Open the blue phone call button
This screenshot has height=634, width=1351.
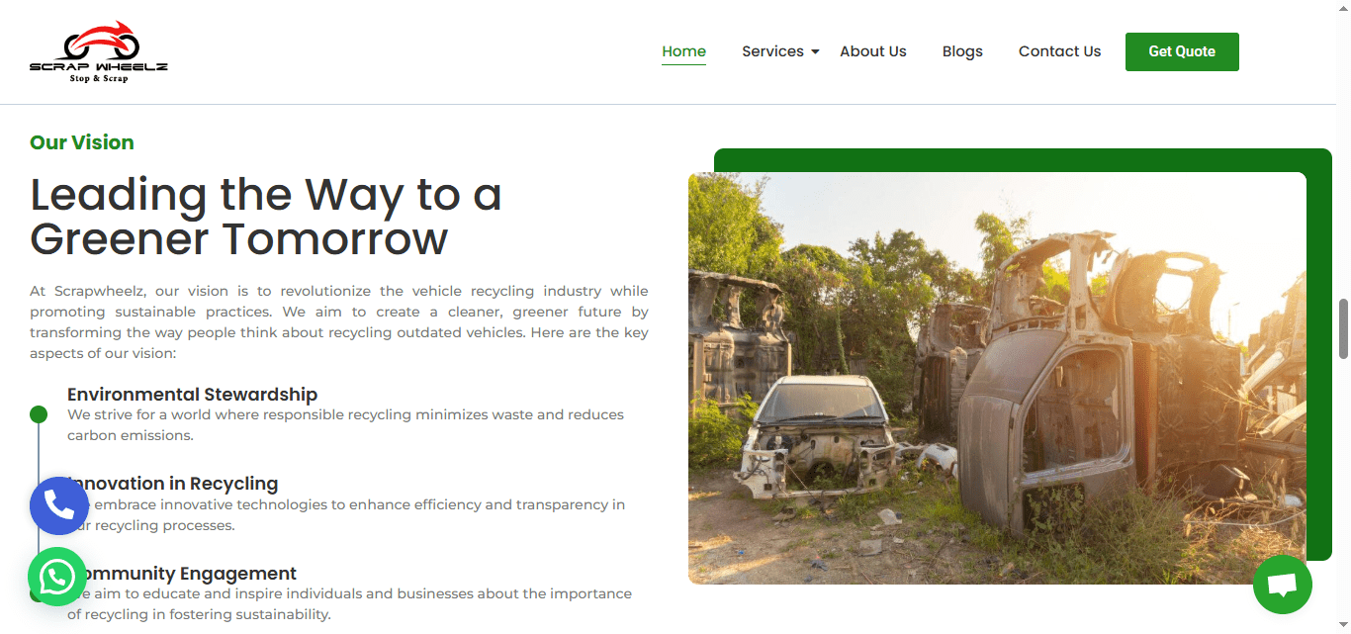[59, 505]
